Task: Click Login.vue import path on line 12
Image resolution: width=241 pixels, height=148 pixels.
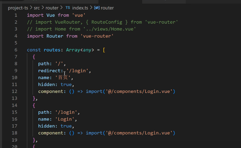Action: 139,91
